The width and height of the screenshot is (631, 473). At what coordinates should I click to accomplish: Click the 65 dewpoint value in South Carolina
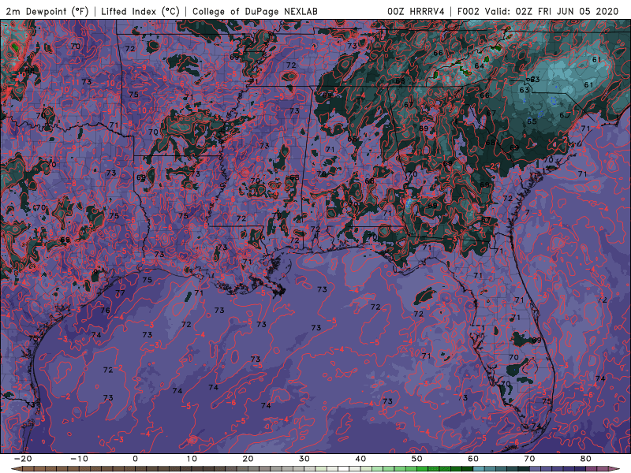click(x=532, y=121)
